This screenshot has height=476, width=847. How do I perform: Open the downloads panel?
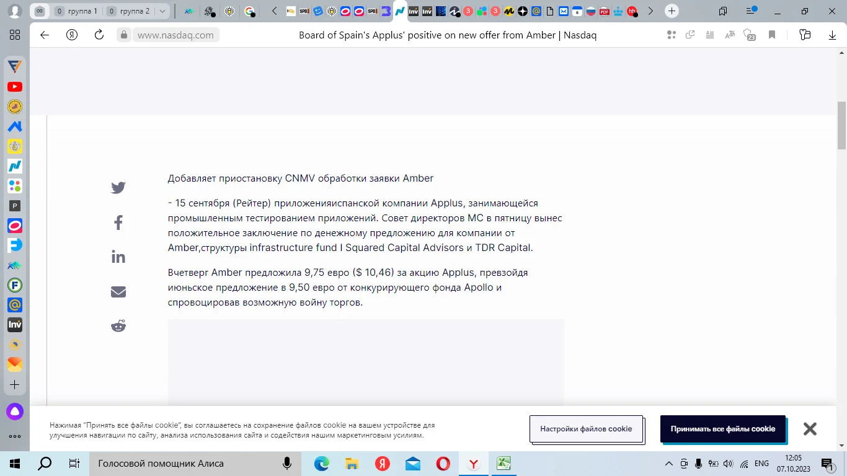(832, 35)
